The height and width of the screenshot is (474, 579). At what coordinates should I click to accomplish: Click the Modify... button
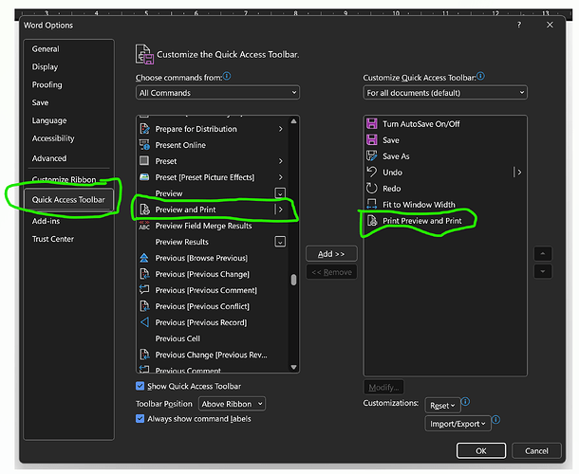pyautogui.click(x=383, y=388)
